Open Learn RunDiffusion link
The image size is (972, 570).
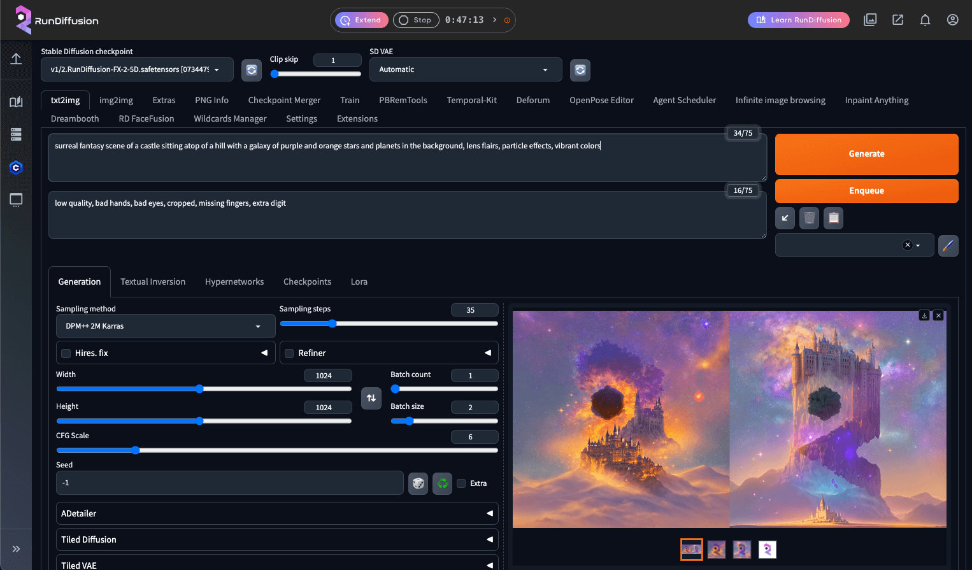pos(799,20)
